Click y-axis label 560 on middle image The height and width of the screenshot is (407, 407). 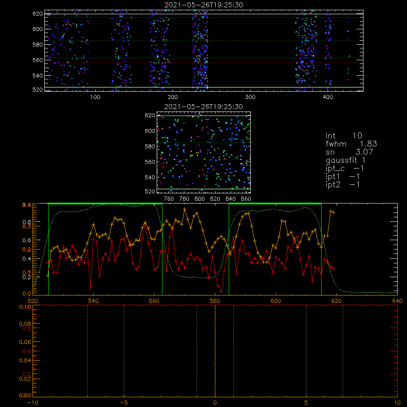coord(150,162)
